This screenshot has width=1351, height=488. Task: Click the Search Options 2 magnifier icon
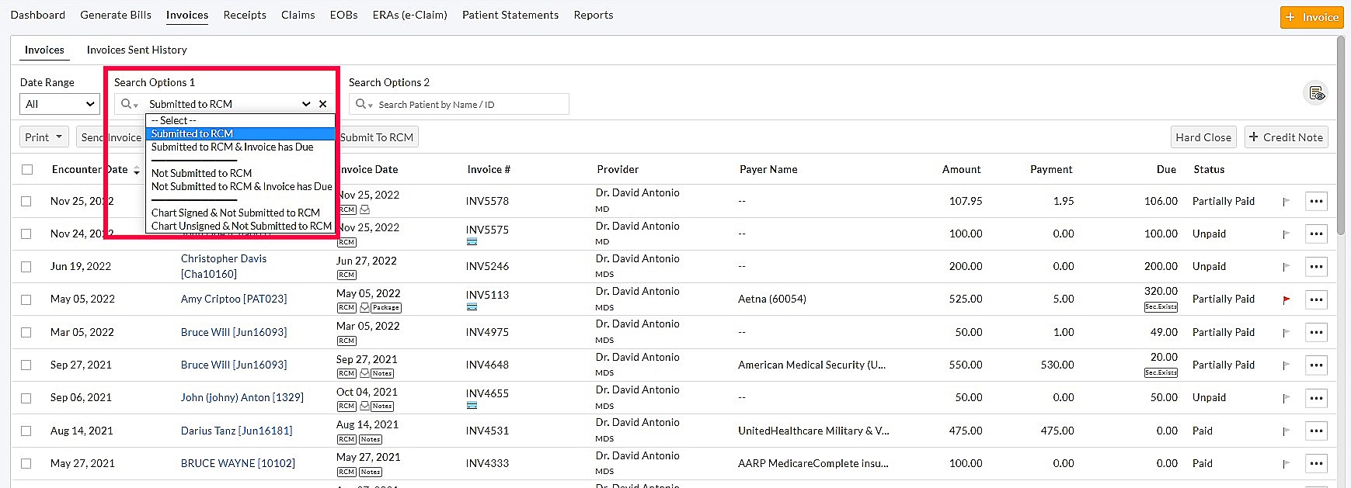pyautogui.click(x=363, y=104)
